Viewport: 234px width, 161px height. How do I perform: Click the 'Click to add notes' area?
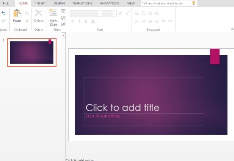coord(80,160)
